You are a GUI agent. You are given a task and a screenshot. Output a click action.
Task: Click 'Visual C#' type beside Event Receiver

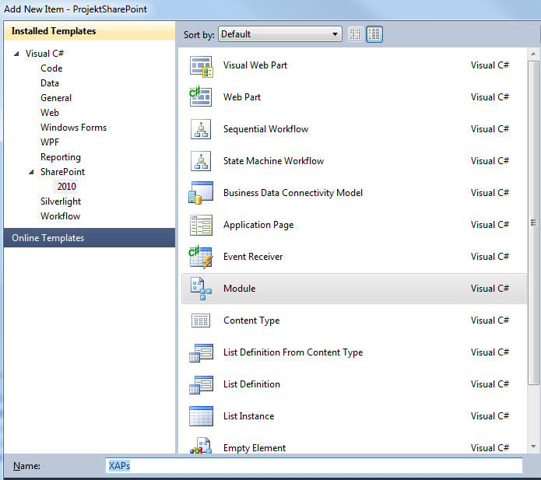pyautogui.click(x=490, y=257)
